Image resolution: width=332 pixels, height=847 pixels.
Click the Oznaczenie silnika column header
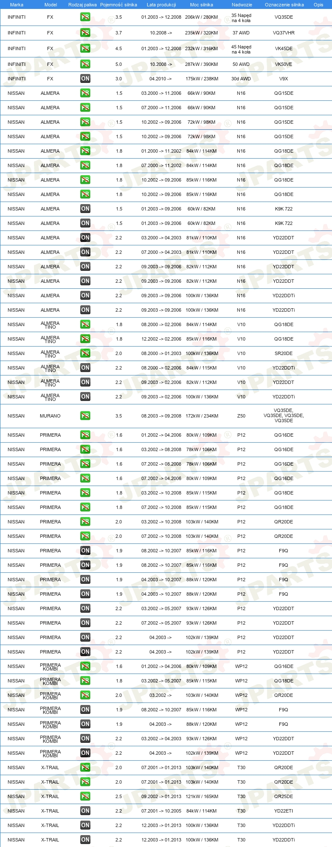click(x=284, y=5)
